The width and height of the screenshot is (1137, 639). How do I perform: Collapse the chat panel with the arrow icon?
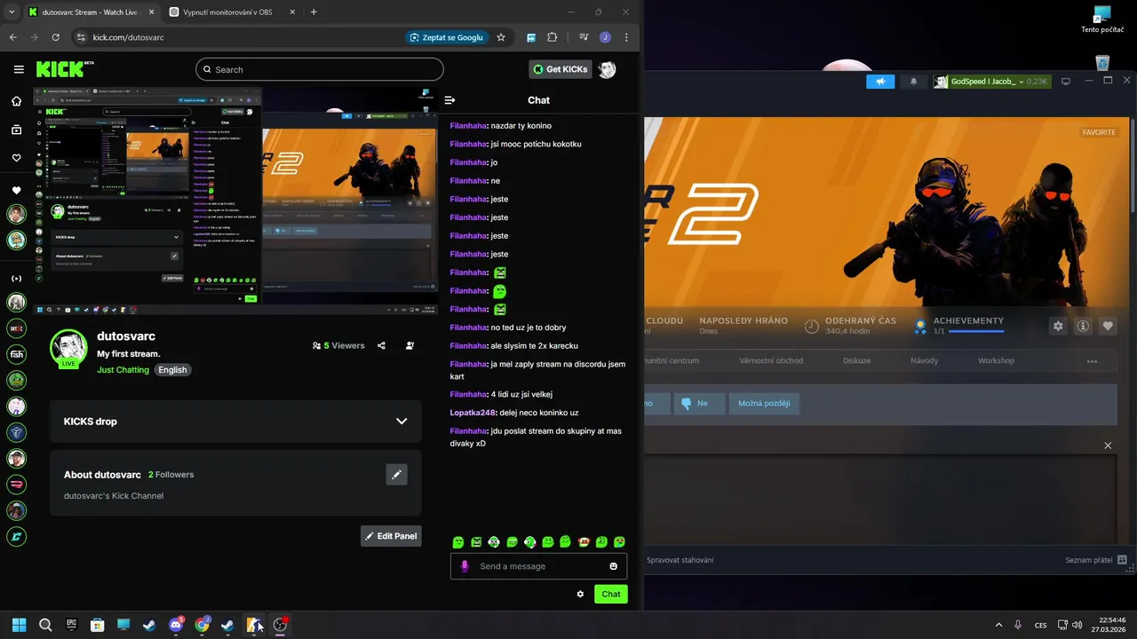tap(449, 100)
